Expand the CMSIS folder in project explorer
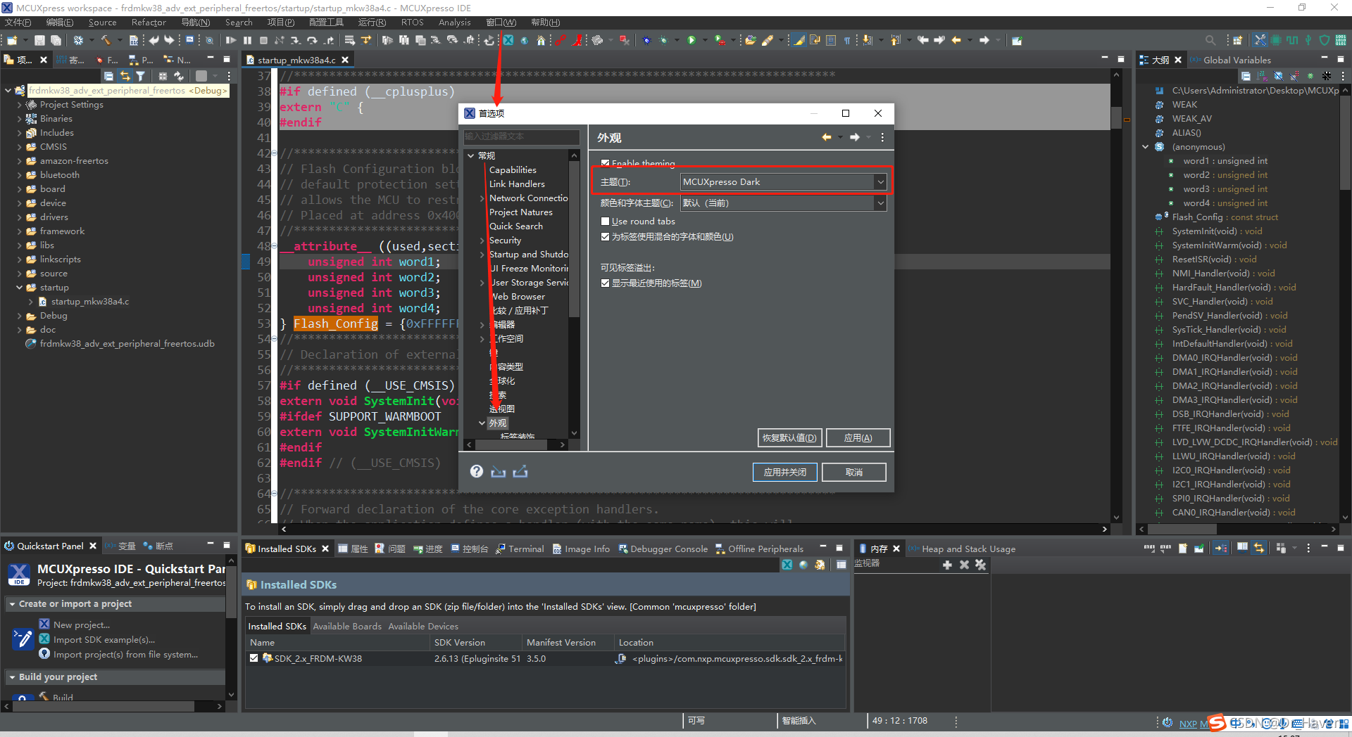This screenshot has width=1352, height=737. coord(20,147)
